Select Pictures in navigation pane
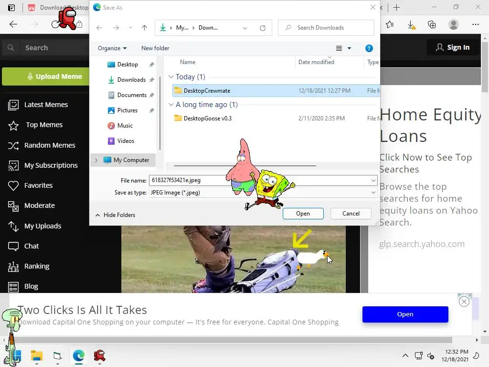Screen dimensions: 489x367 [x=127, y=110]
